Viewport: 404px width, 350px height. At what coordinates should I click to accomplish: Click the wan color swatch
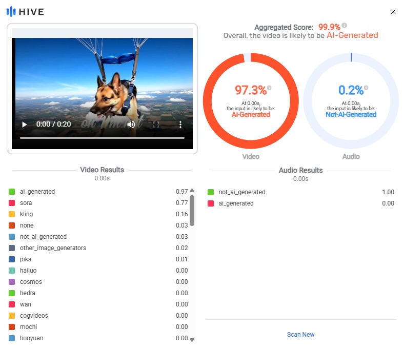[x=12, y=304]
